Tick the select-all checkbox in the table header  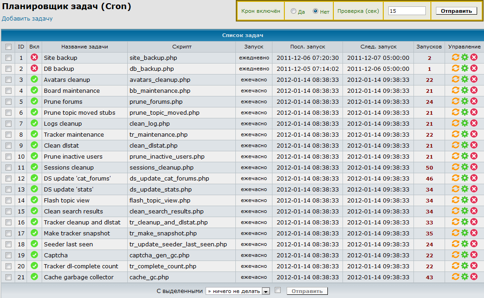click(x=8, y=47)
